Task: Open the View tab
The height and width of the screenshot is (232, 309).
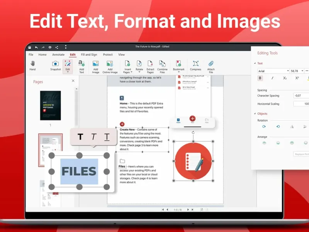Action: pyautogui.click(x=121, y=55)
